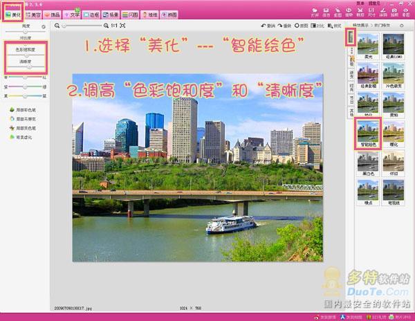Switch to the 美容 (Cosmetic) tab
Viewport: 415px width, 321px height.
tap(33, 15)
